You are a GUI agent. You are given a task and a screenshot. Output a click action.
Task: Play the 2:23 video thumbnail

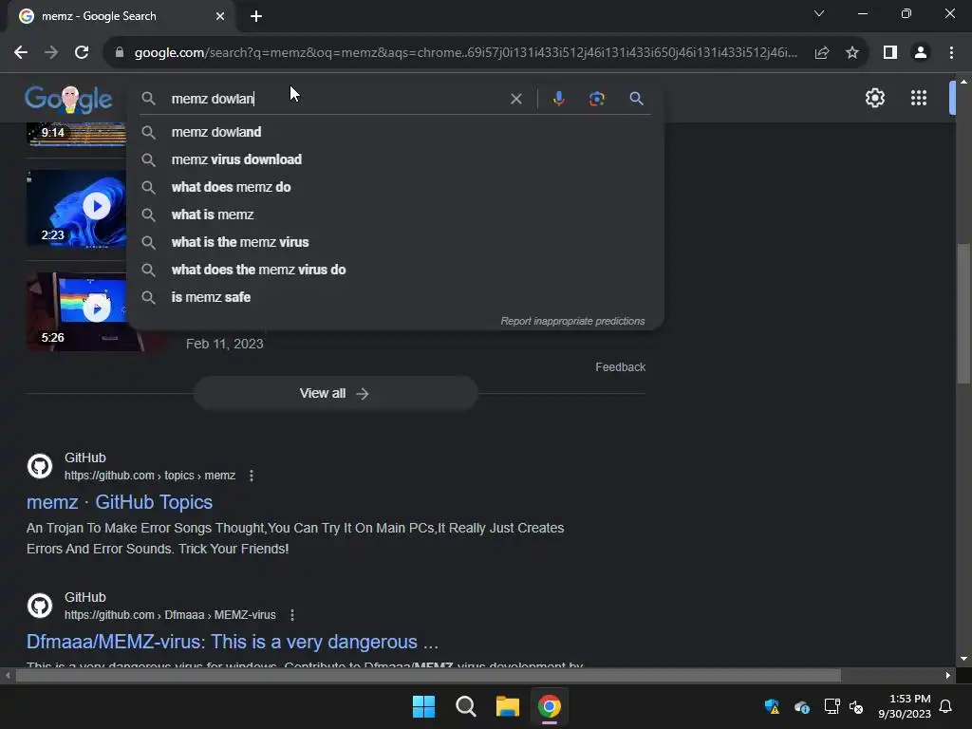[x=77, y=208]
